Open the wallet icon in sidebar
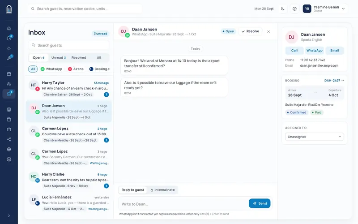The height and width of the screenshot is (224, 358). (9, 119)
